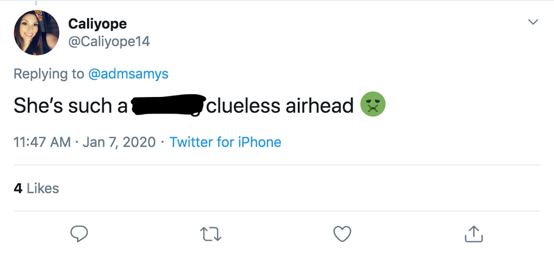Click the share upload arrow icon
Screen dimensions: 554x255
coord(473,234)
